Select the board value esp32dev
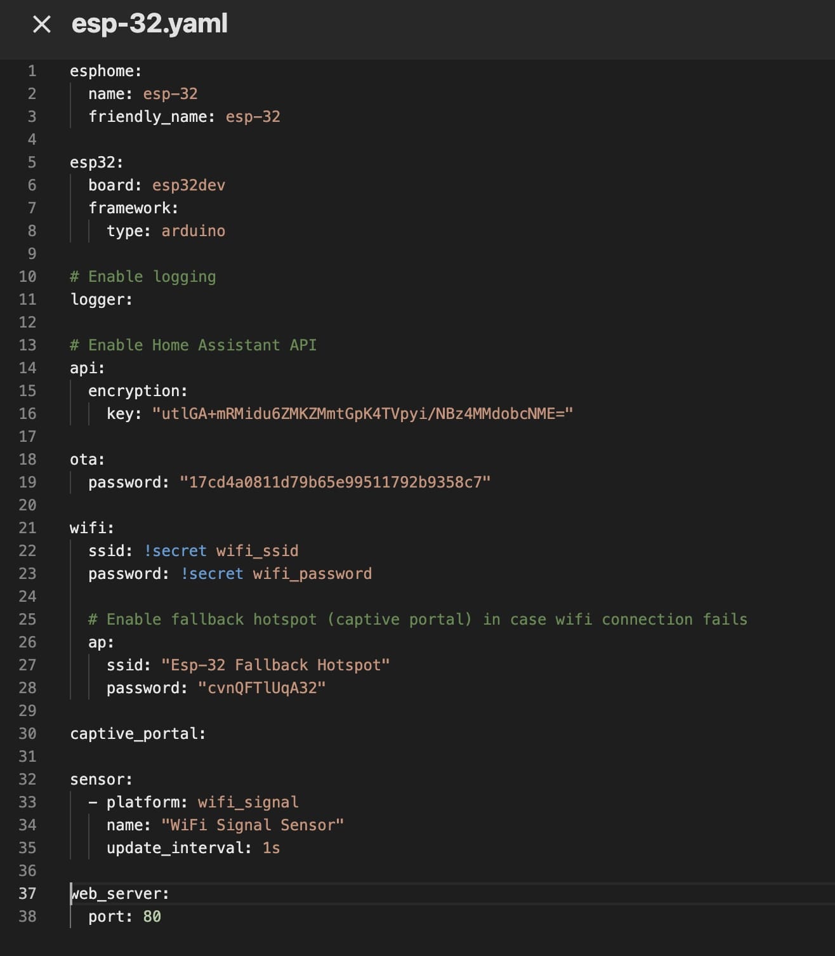 (x=188, y=185)
